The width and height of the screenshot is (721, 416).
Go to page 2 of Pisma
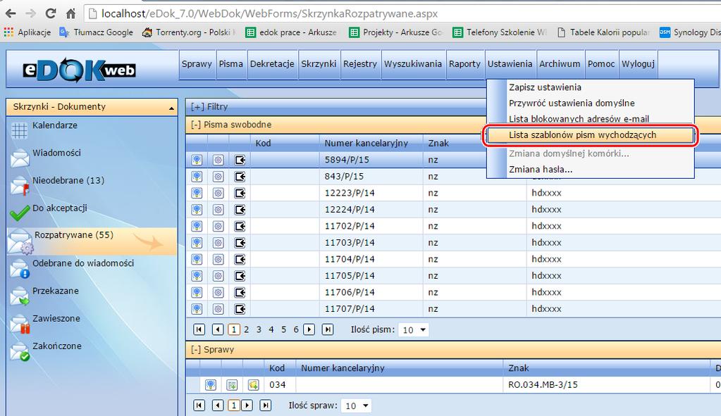tap(247, 329)
